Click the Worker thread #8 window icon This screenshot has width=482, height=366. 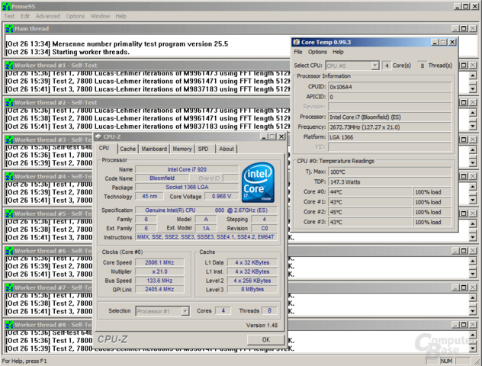point(9,325)
